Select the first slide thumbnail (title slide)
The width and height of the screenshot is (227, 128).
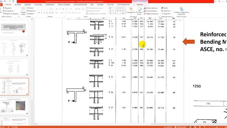(x=14, y=28)
